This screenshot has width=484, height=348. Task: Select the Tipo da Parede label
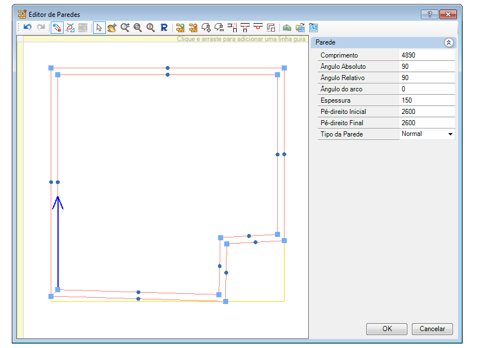tap(341, 134)
